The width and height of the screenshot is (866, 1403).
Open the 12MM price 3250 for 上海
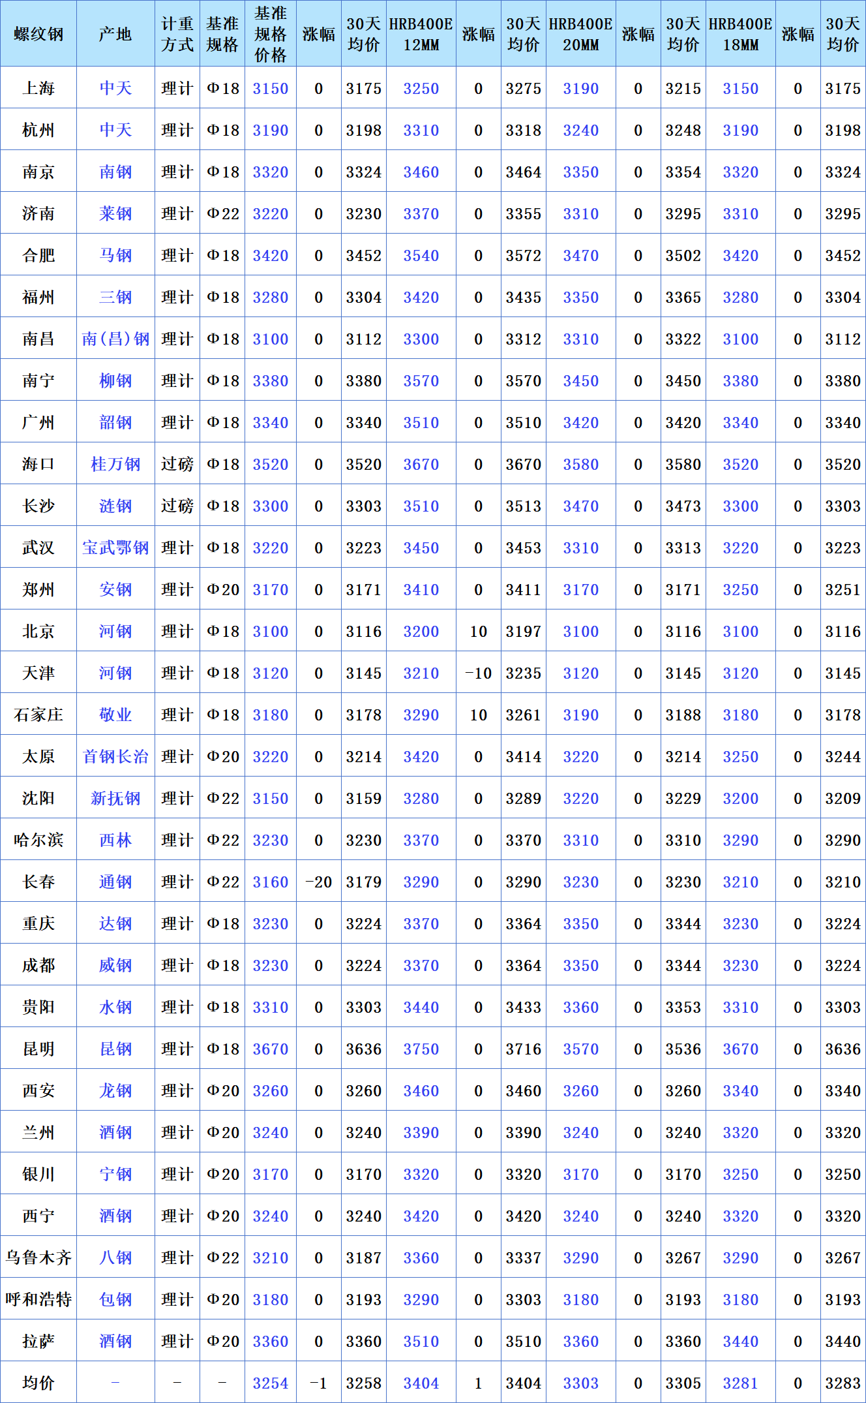(x=421, y=88)
